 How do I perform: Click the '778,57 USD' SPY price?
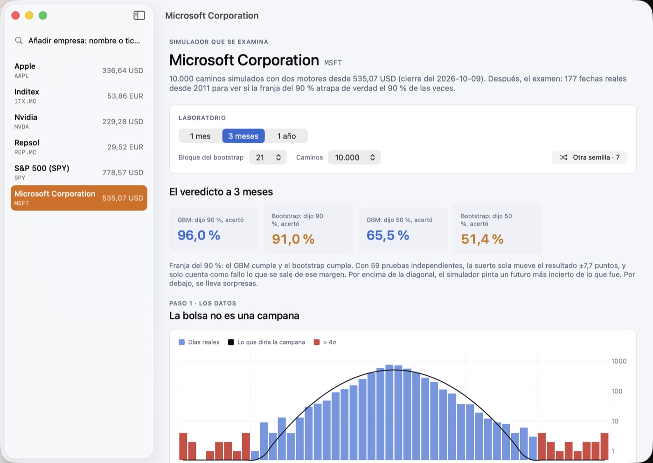(123, 172)
